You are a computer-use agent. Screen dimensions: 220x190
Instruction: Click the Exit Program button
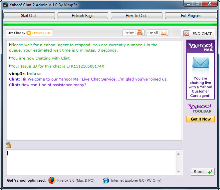point(191,16)
